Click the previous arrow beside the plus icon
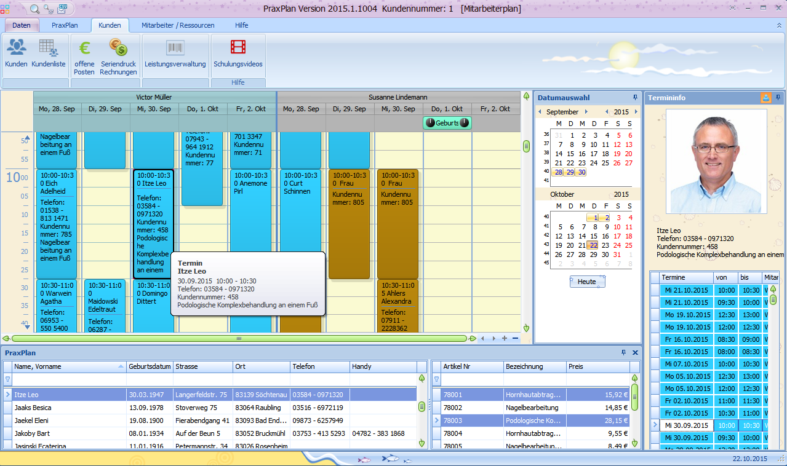The height and width of the screenshot is (466, 787). pyautogui.click(x=482, y=338)
